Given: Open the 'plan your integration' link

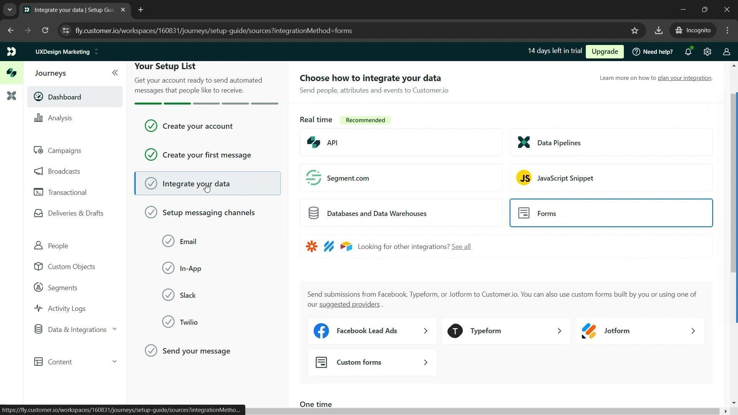Looking at the screenshot, I should [x=684, y=78].
